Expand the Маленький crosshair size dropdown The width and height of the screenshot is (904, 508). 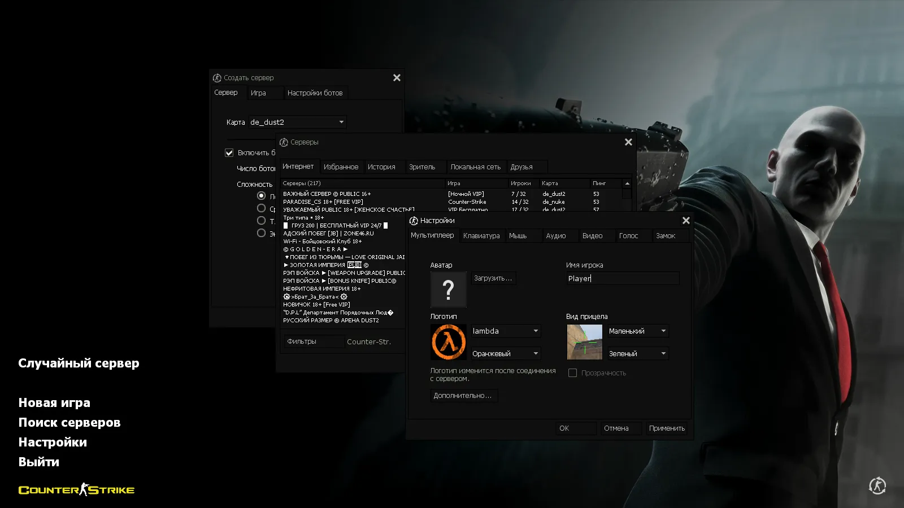tap(638, 331)
